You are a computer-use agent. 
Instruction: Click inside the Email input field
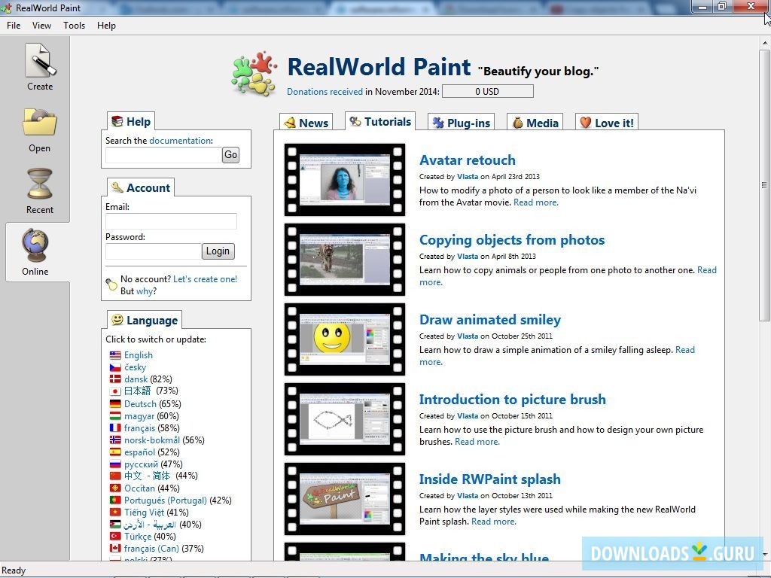pyautogui.click(x=171, y=221)
